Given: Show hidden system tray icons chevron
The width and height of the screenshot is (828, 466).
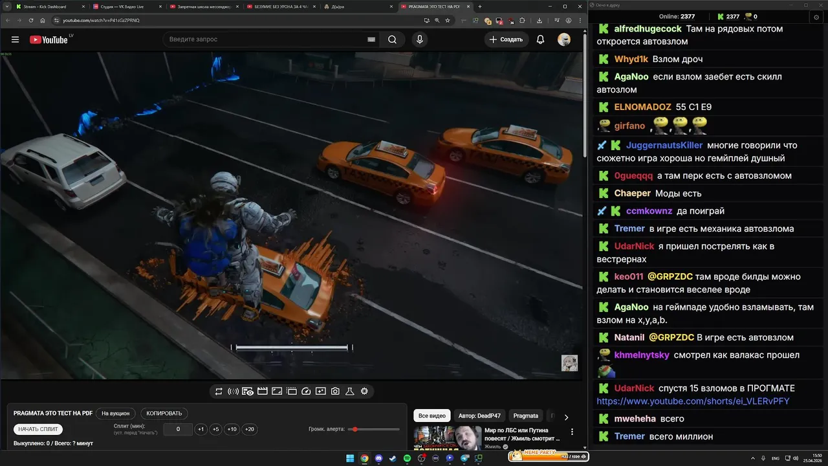Looking at the screenshot, I should click(x=754, y=458).
